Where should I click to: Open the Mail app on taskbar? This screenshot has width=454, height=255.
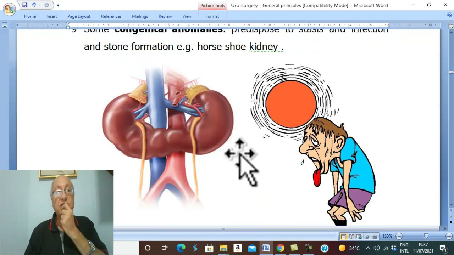(252, 248)
